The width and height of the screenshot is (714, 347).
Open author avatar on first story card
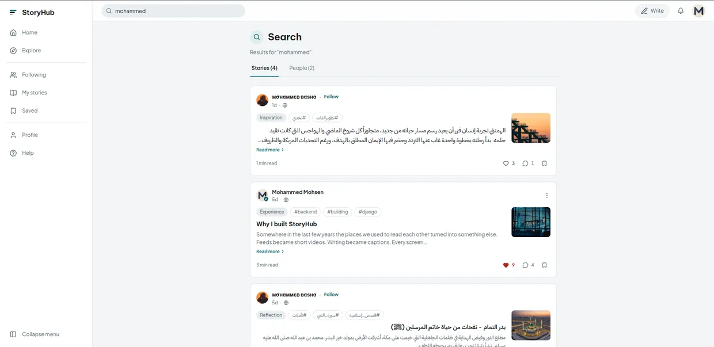click(263, 101)
